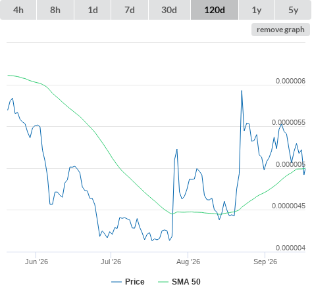The image size is (312, 299).
Task: Click the Jun '26 axis tick label
Action: click(x=36, y=262)
